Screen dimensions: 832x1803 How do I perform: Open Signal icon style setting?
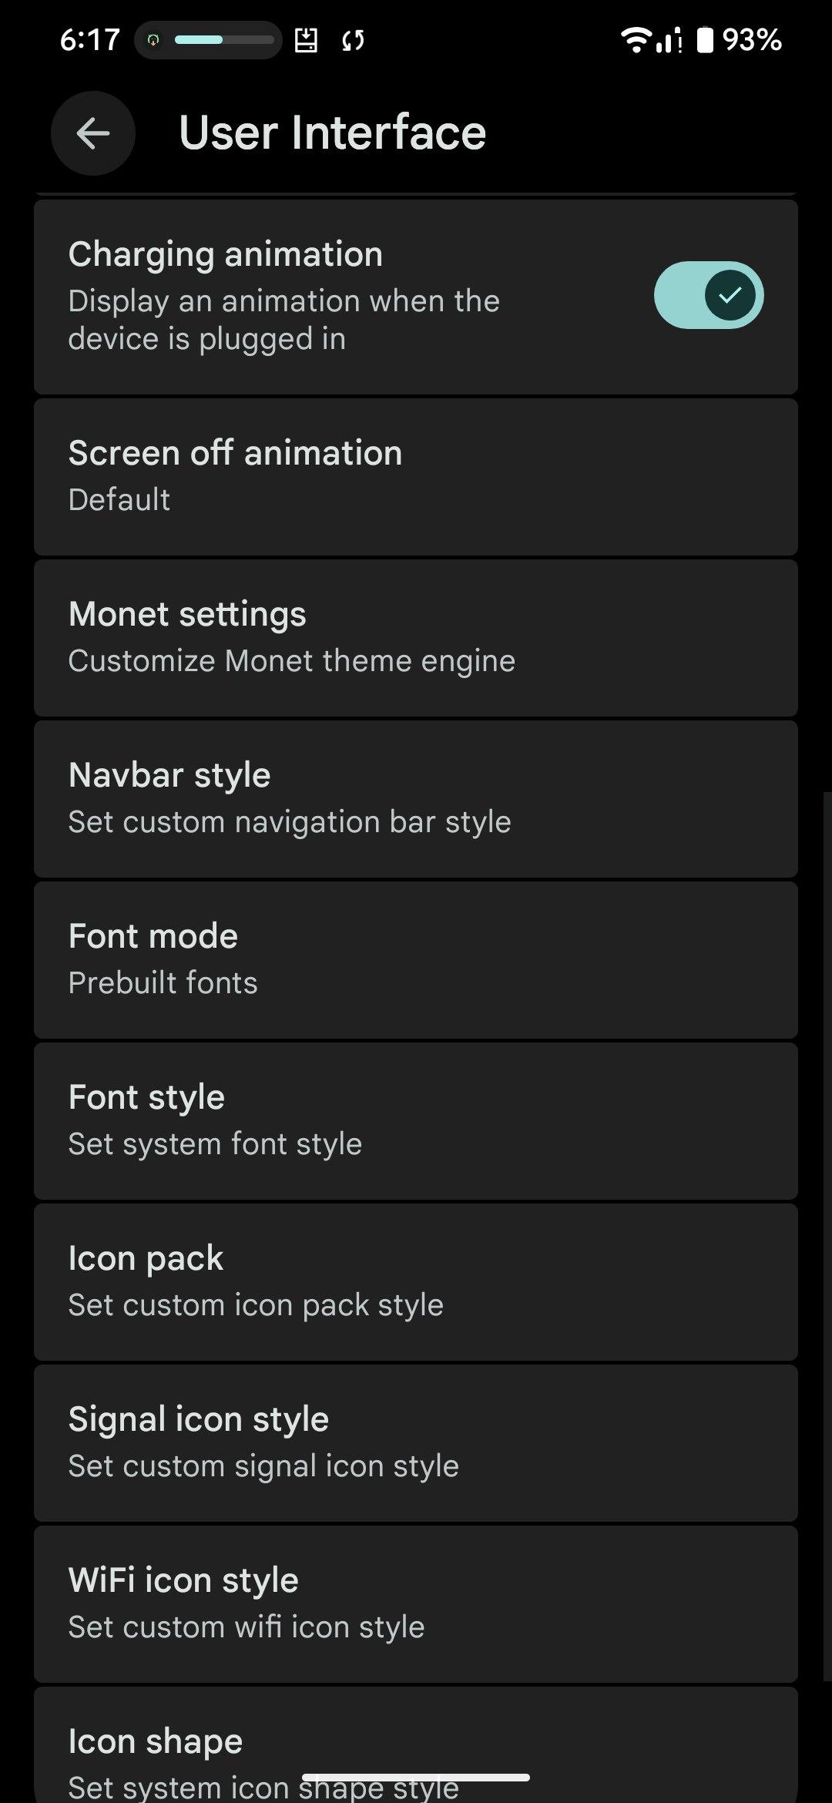point(416,1443)
